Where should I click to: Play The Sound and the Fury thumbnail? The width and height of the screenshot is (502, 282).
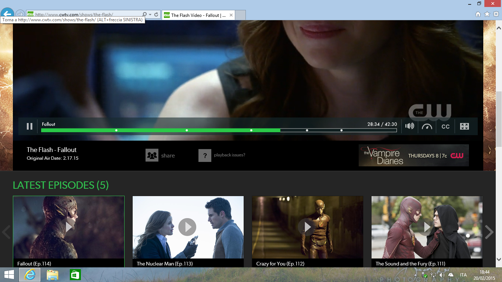427,227
